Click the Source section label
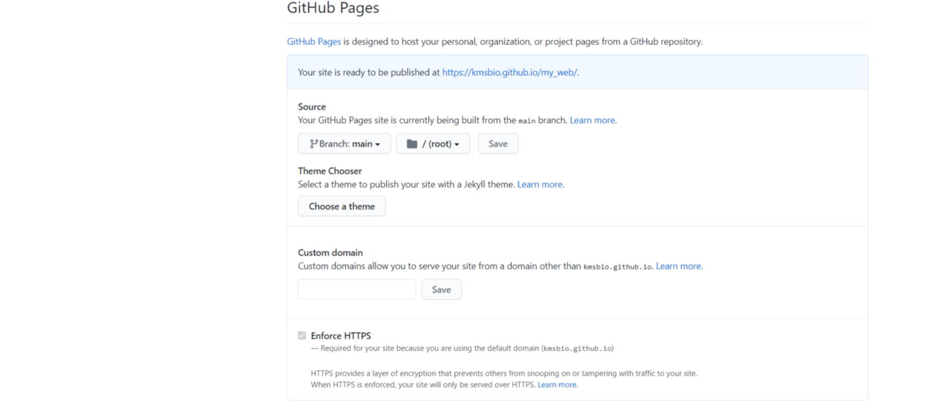943x412 pixels. pyautogui.click(x=312, y=107)
